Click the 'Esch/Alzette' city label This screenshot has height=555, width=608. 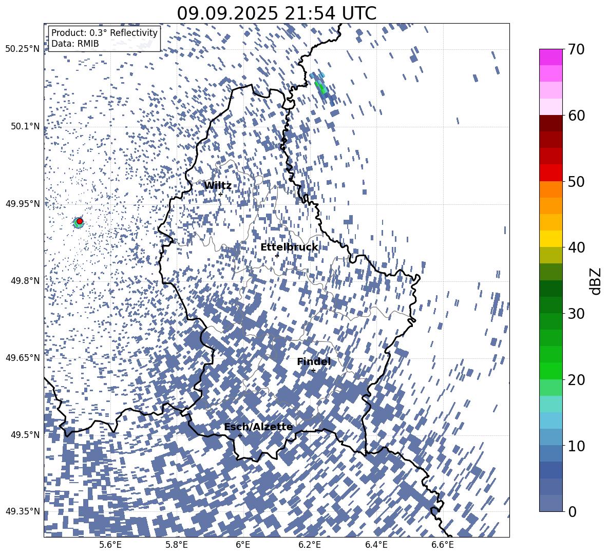[x=258, y=427]
